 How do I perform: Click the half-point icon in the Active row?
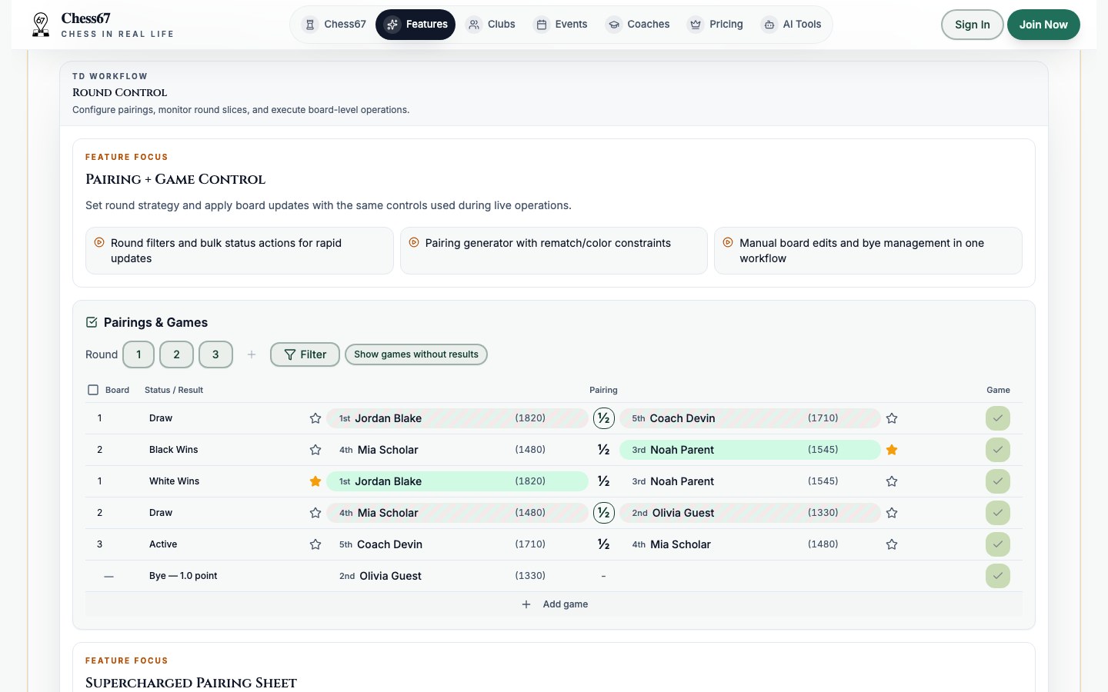click(604, 544)
